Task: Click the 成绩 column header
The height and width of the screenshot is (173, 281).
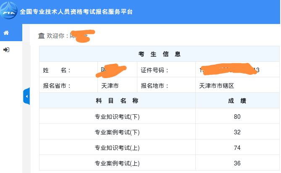Action: [237, 100]
